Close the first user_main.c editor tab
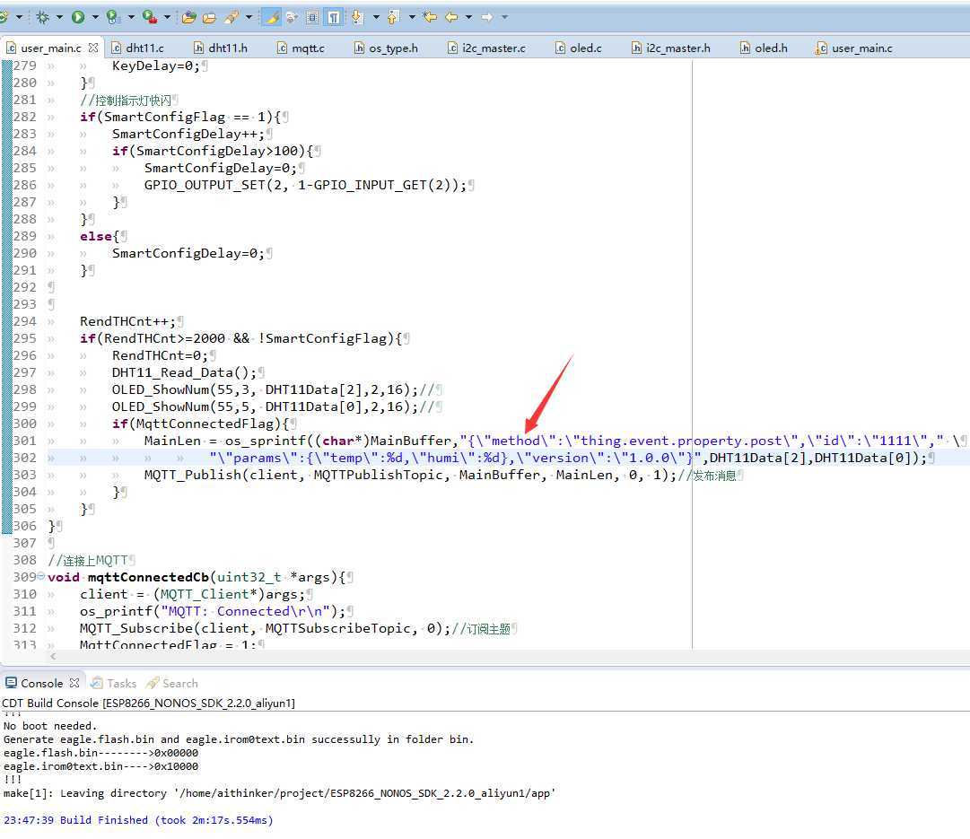The height and width of the screenshot is (839, 970). coord(93,48)
